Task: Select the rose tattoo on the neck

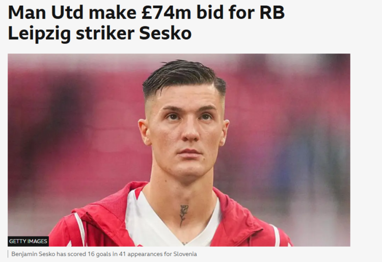Action: [x=184, y=216]
